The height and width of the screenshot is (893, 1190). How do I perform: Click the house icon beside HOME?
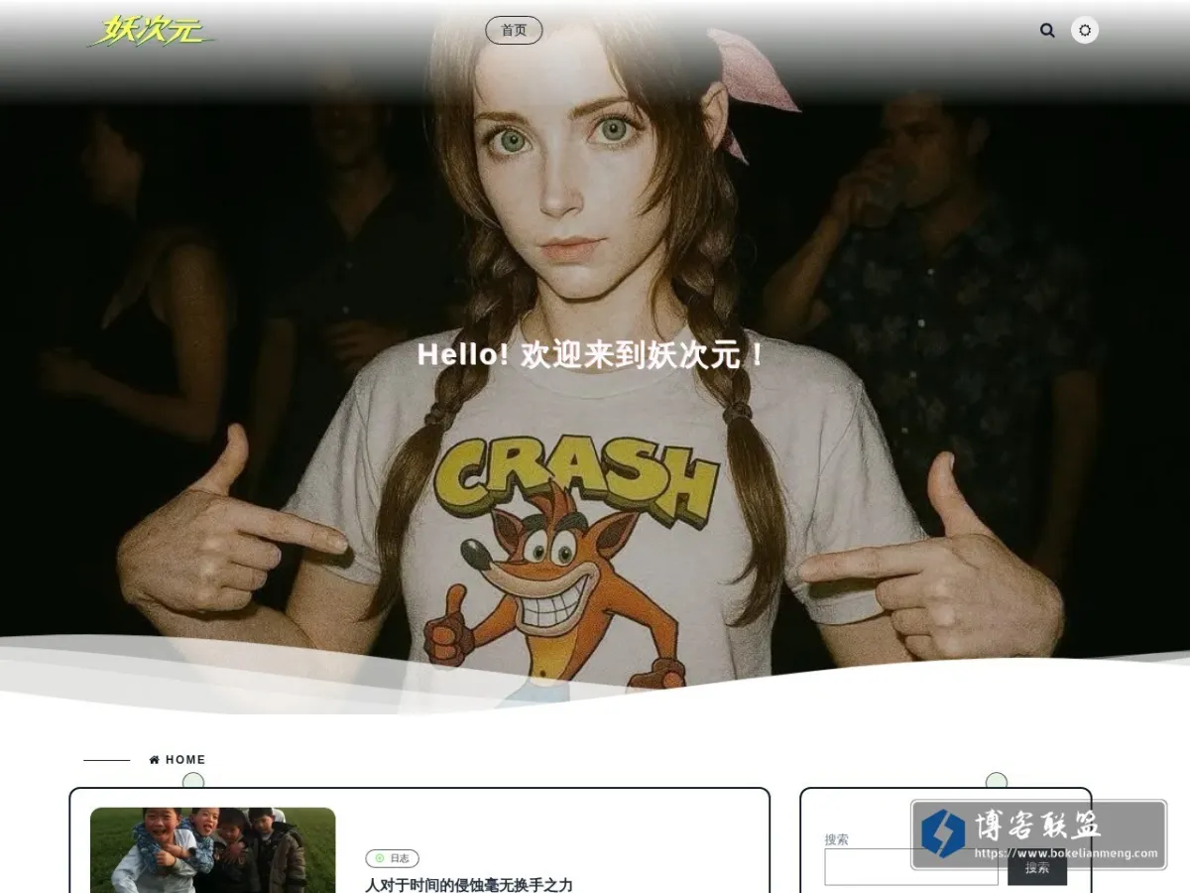click(155, 760)
